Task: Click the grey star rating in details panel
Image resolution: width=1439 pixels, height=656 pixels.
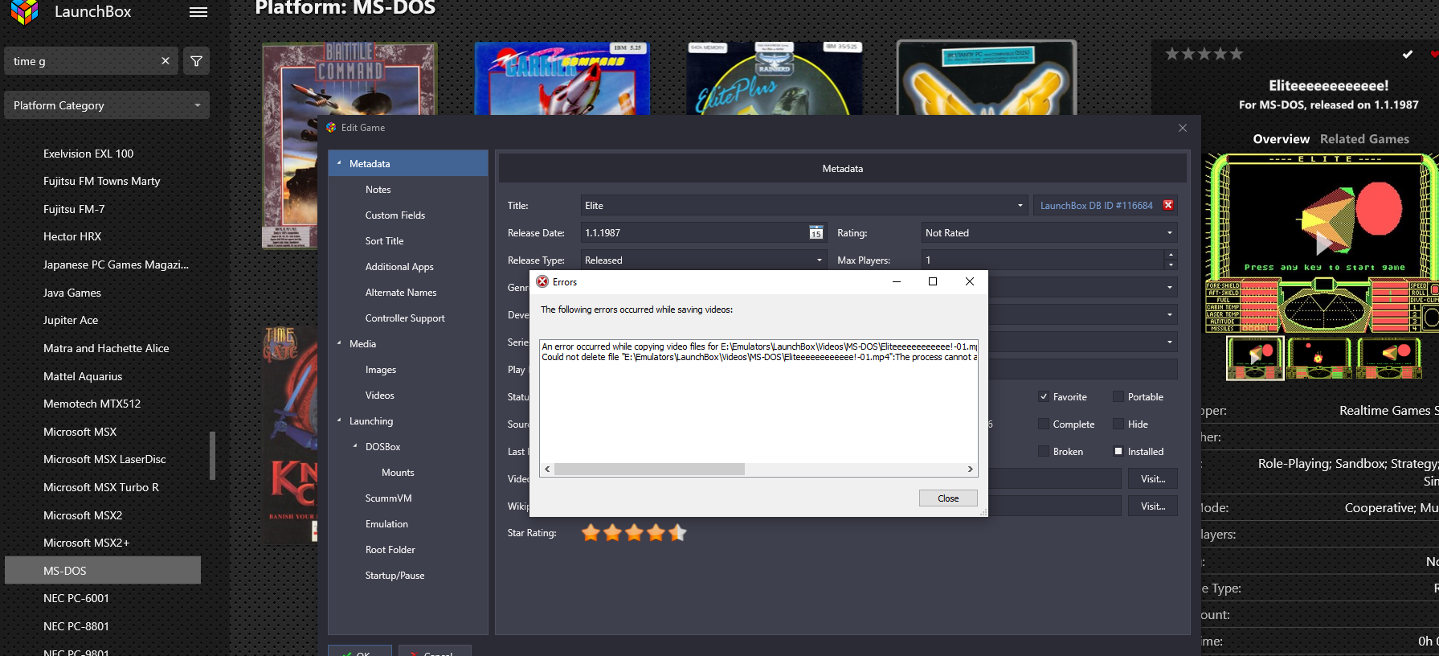Action: pyautogui.click(x=1204, y=54)
